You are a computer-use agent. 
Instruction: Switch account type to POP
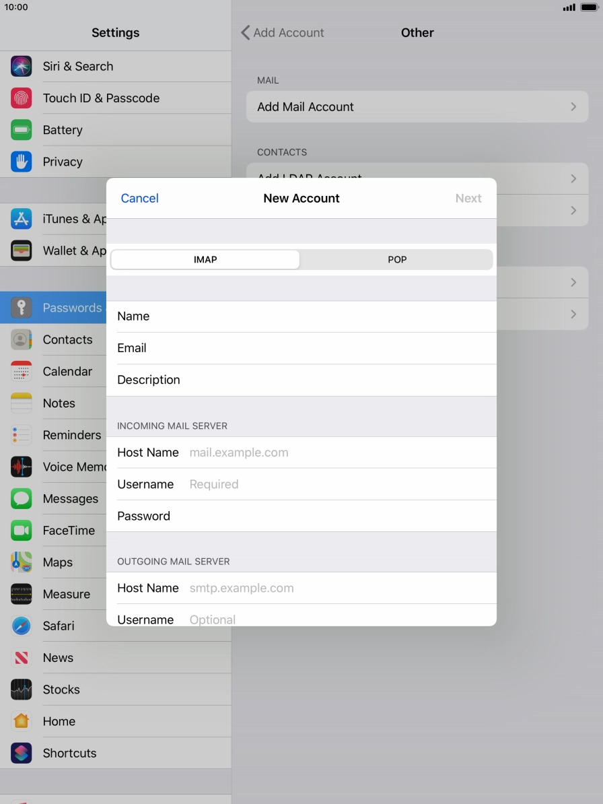pos(397,260)
